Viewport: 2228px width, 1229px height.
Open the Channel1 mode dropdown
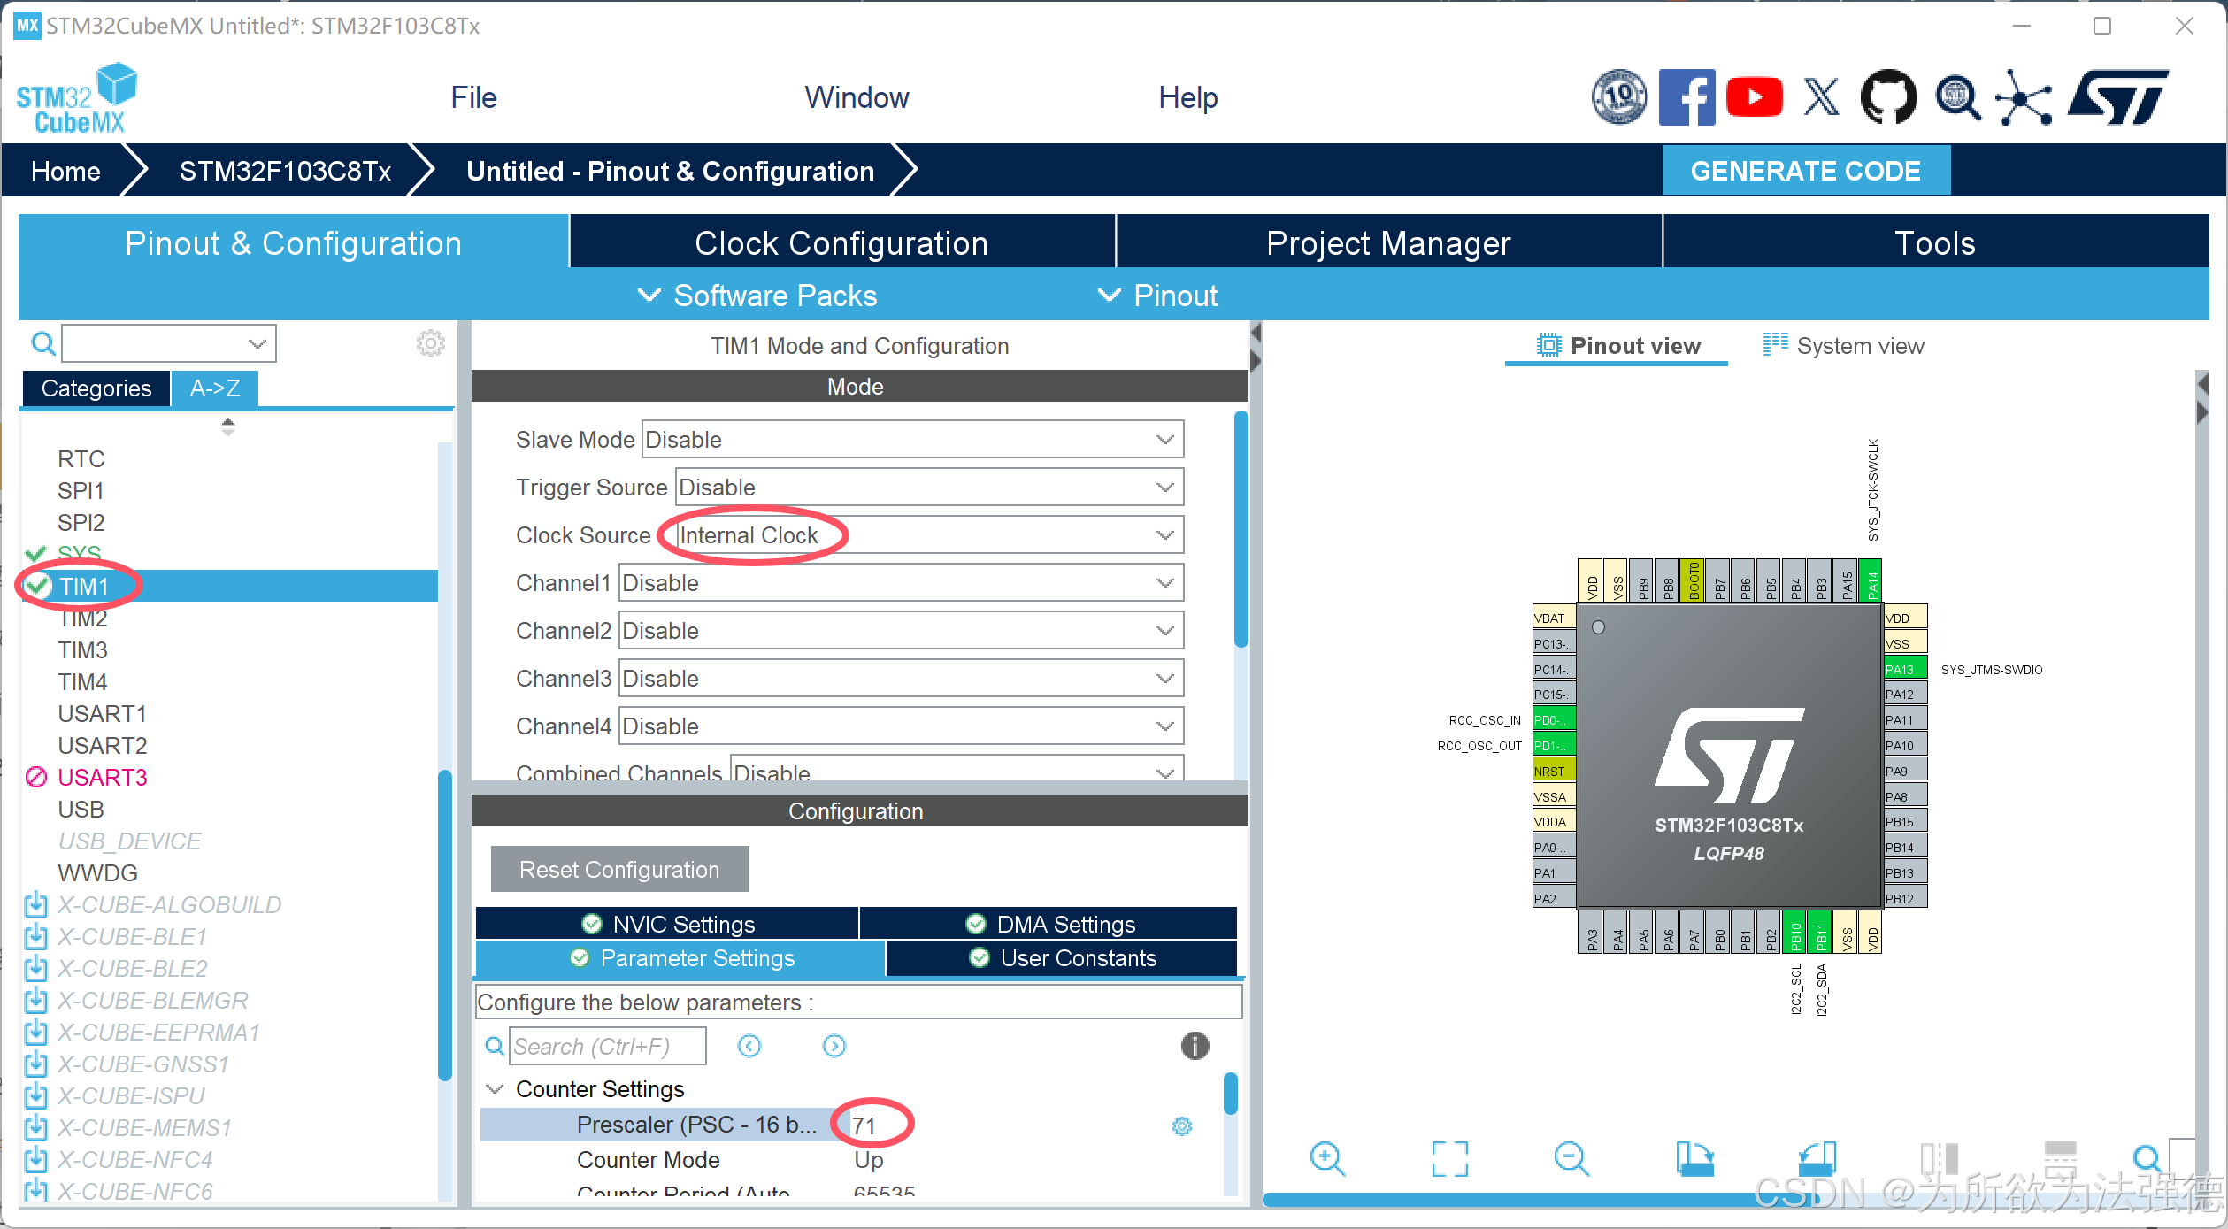[900, 583]
